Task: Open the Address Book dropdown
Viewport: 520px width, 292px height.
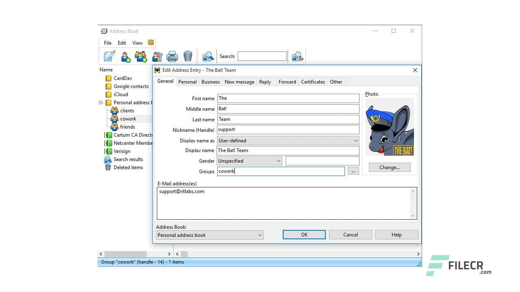Action: tap(260, 235)
